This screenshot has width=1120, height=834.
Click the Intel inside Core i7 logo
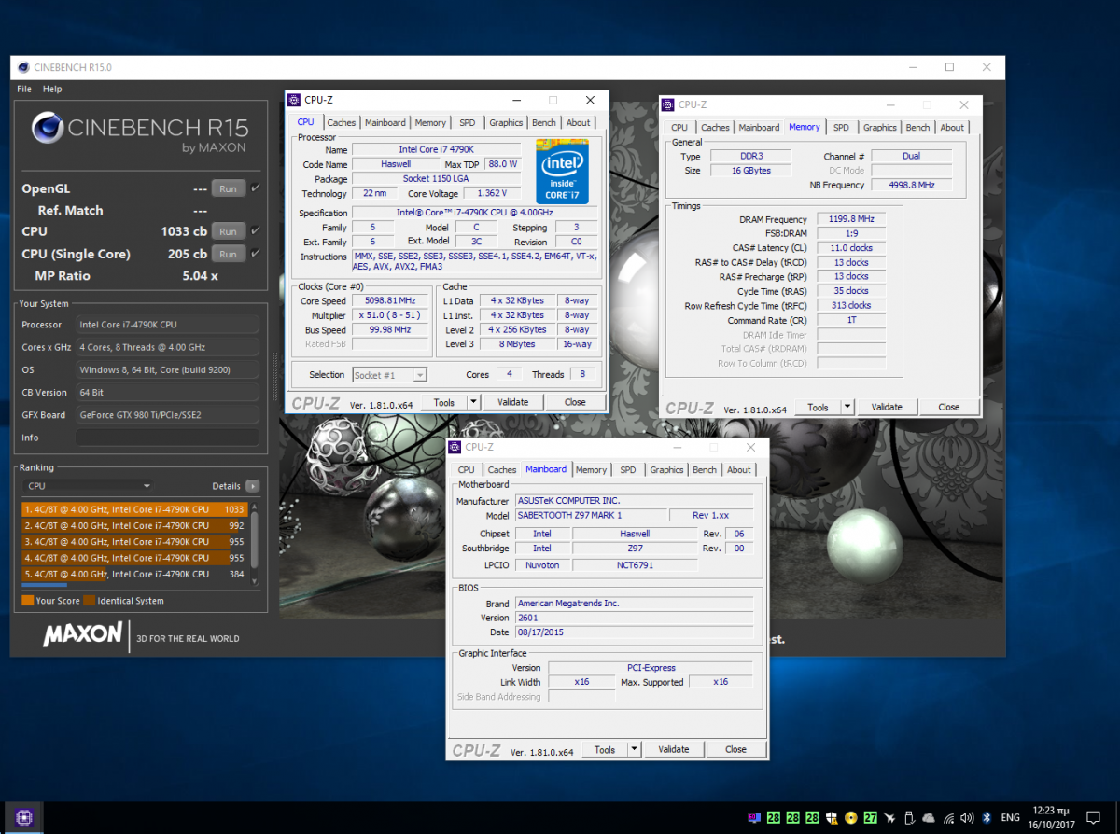pyautogui.click(x=563, y=172)
